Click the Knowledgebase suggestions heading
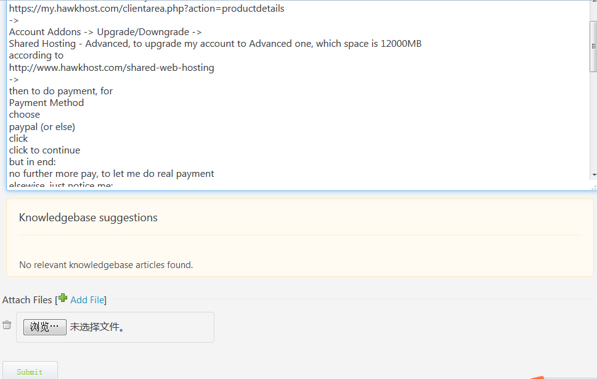 [88, 218]
